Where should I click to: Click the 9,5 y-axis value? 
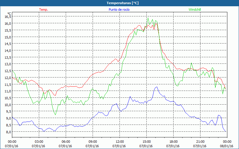(9, 111)
